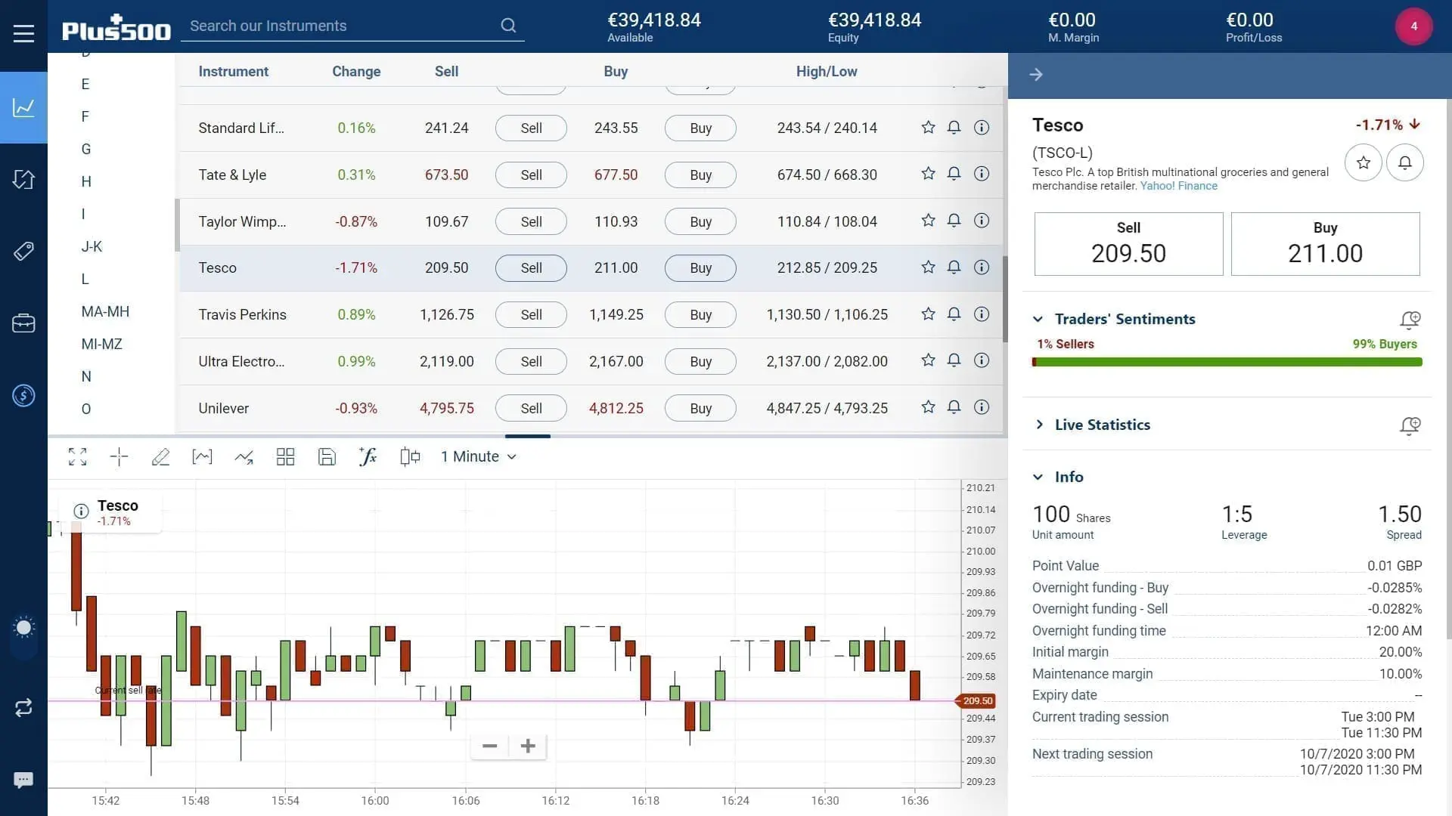Viewport: 1452px width, 816px height.
Task: Select the letter G in instrument index
Action: point(86,149)
